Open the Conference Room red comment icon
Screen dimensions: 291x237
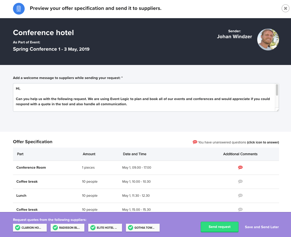point(240,167)
